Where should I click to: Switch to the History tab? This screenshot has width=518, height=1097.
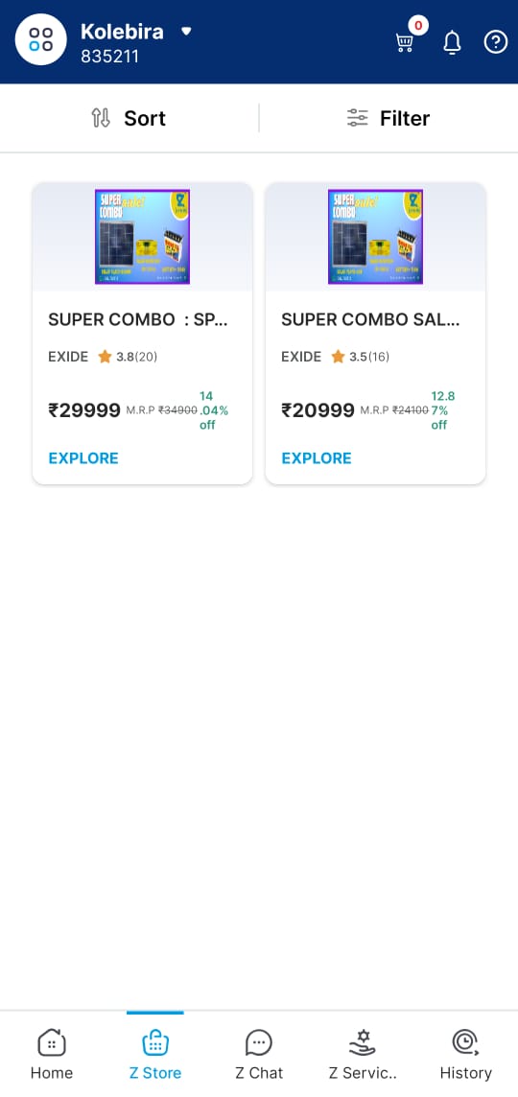(x=465, y=1054)
